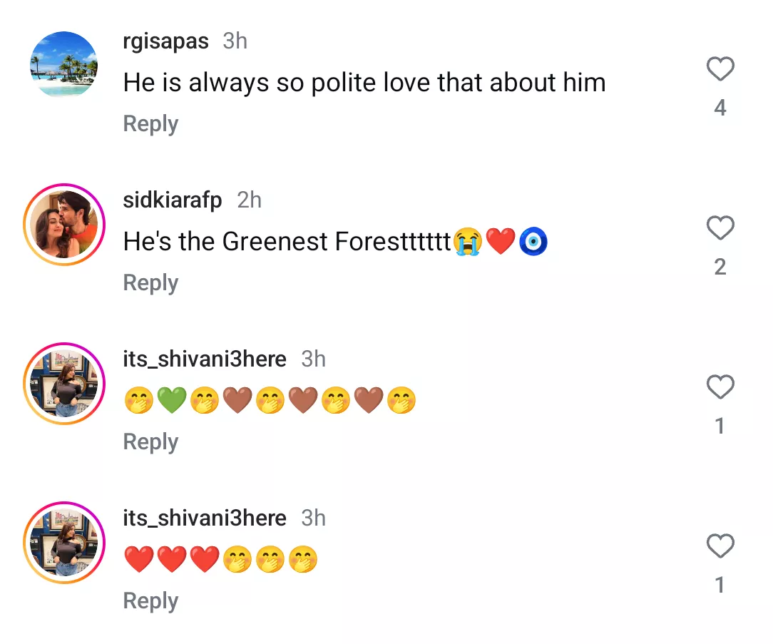Viewport: 773px width, 644px height.
Task: Open its_shivani3here avatar beside the green heart comment
Action: pos(64,384)
